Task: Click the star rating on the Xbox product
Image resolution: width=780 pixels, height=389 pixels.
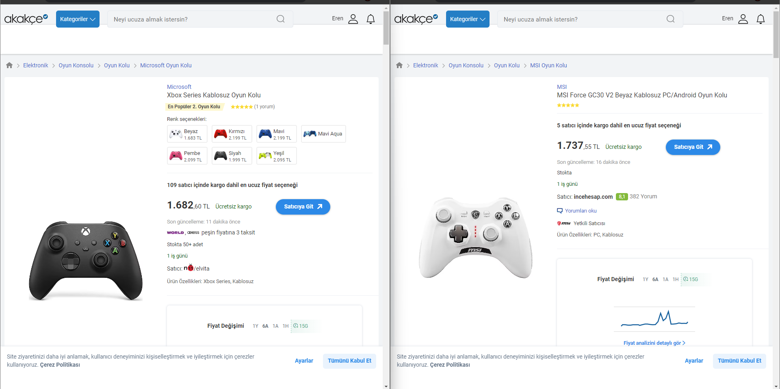Action: point(242,107)
